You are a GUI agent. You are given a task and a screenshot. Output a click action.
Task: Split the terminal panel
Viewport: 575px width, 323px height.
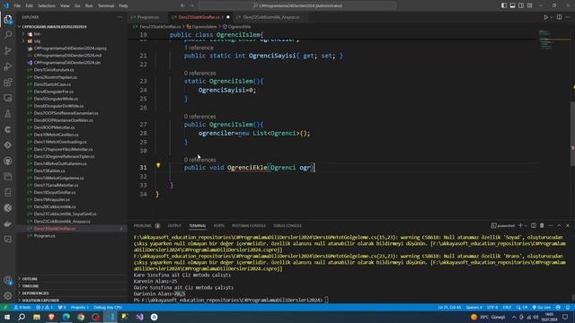tap(534, 225)
